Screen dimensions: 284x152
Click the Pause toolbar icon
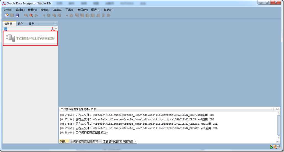tap(103, 15)
